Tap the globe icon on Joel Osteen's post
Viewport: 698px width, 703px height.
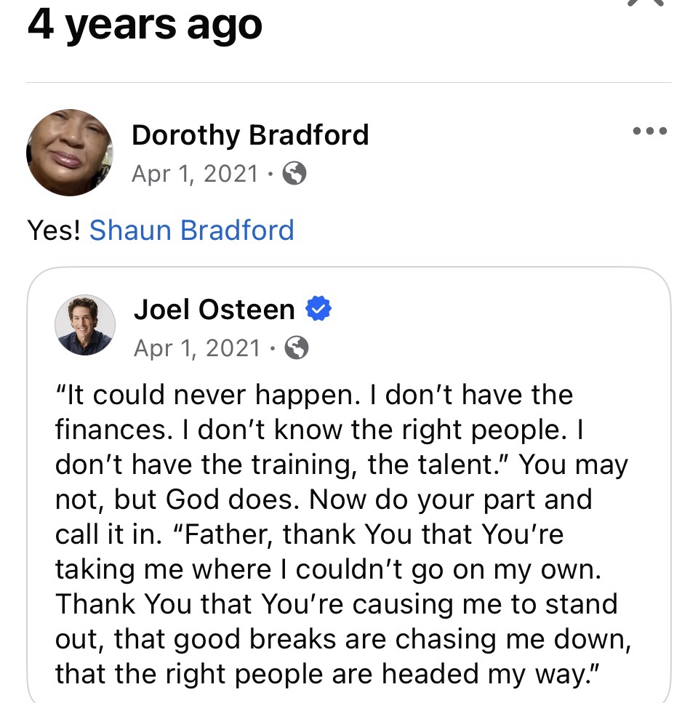click(x=296, y=349)
